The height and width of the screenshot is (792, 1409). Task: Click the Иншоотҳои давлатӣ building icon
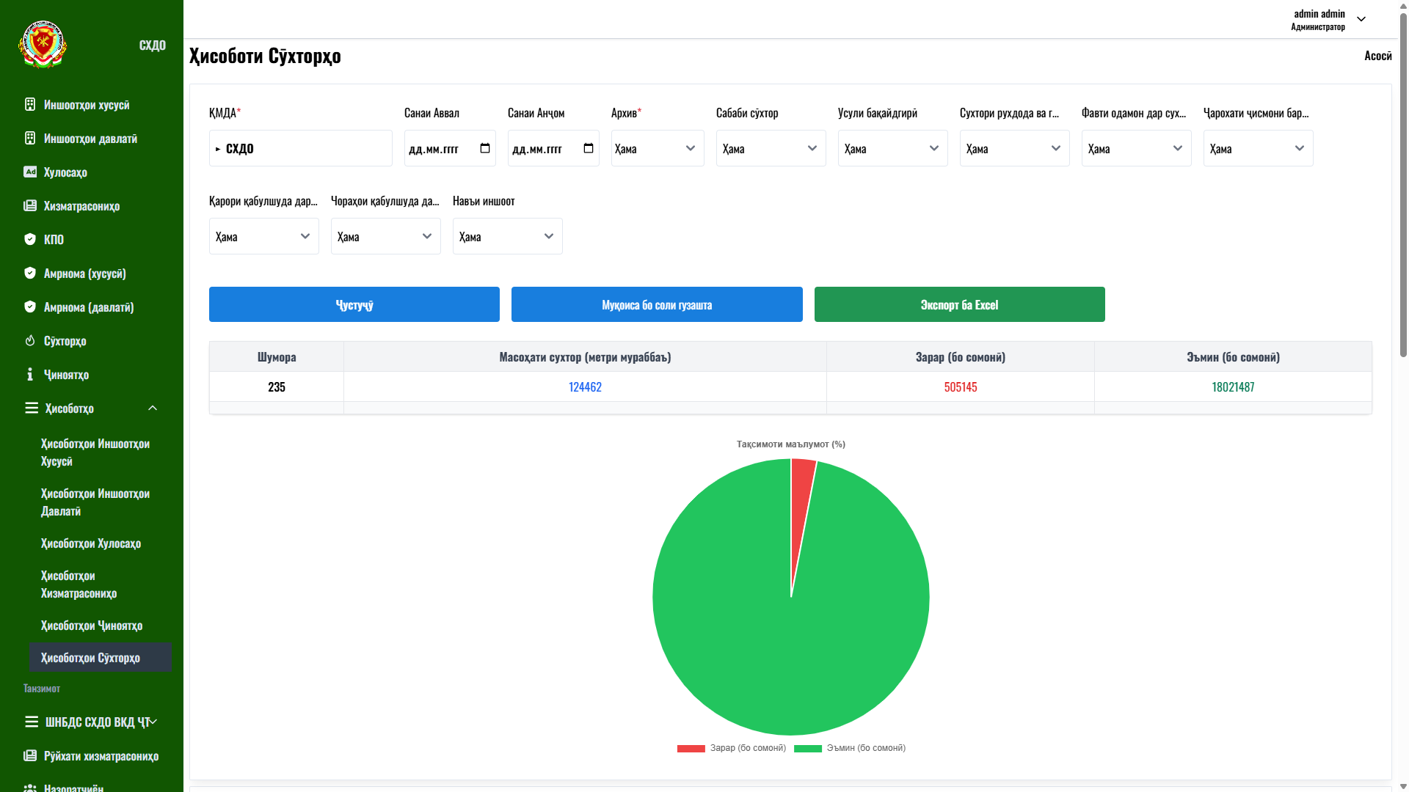tap(30, 138)
